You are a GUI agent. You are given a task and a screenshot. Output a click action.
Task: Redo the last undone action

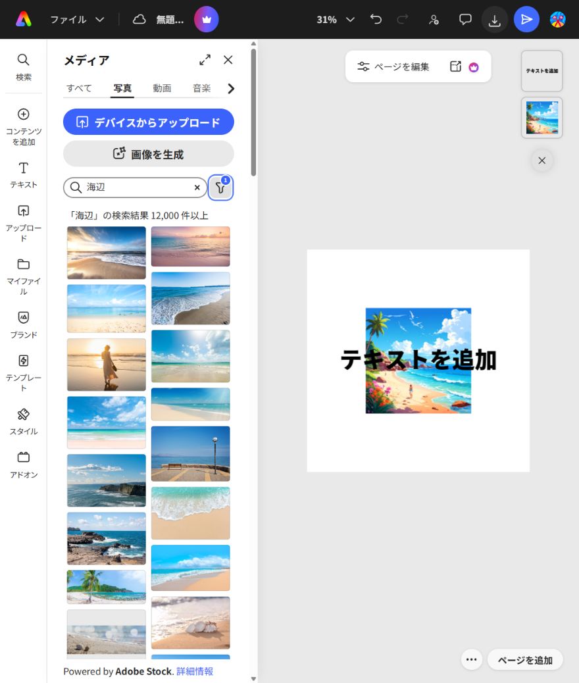(x=403, y=19)
